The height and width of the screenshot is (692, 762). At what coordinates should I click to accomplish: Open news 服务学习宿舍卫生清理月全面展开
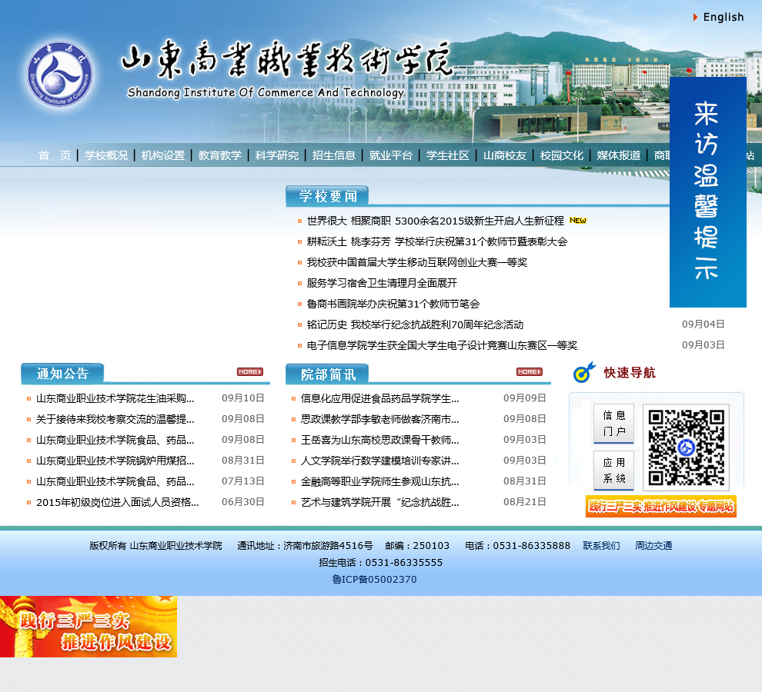pyautogui.click(x=382, y=283)
